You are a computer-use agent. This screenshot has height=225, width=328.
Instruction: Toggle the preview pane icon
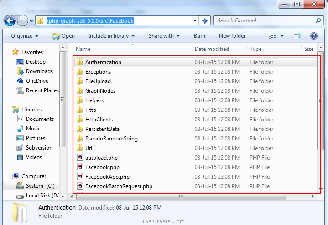point(297,36)
